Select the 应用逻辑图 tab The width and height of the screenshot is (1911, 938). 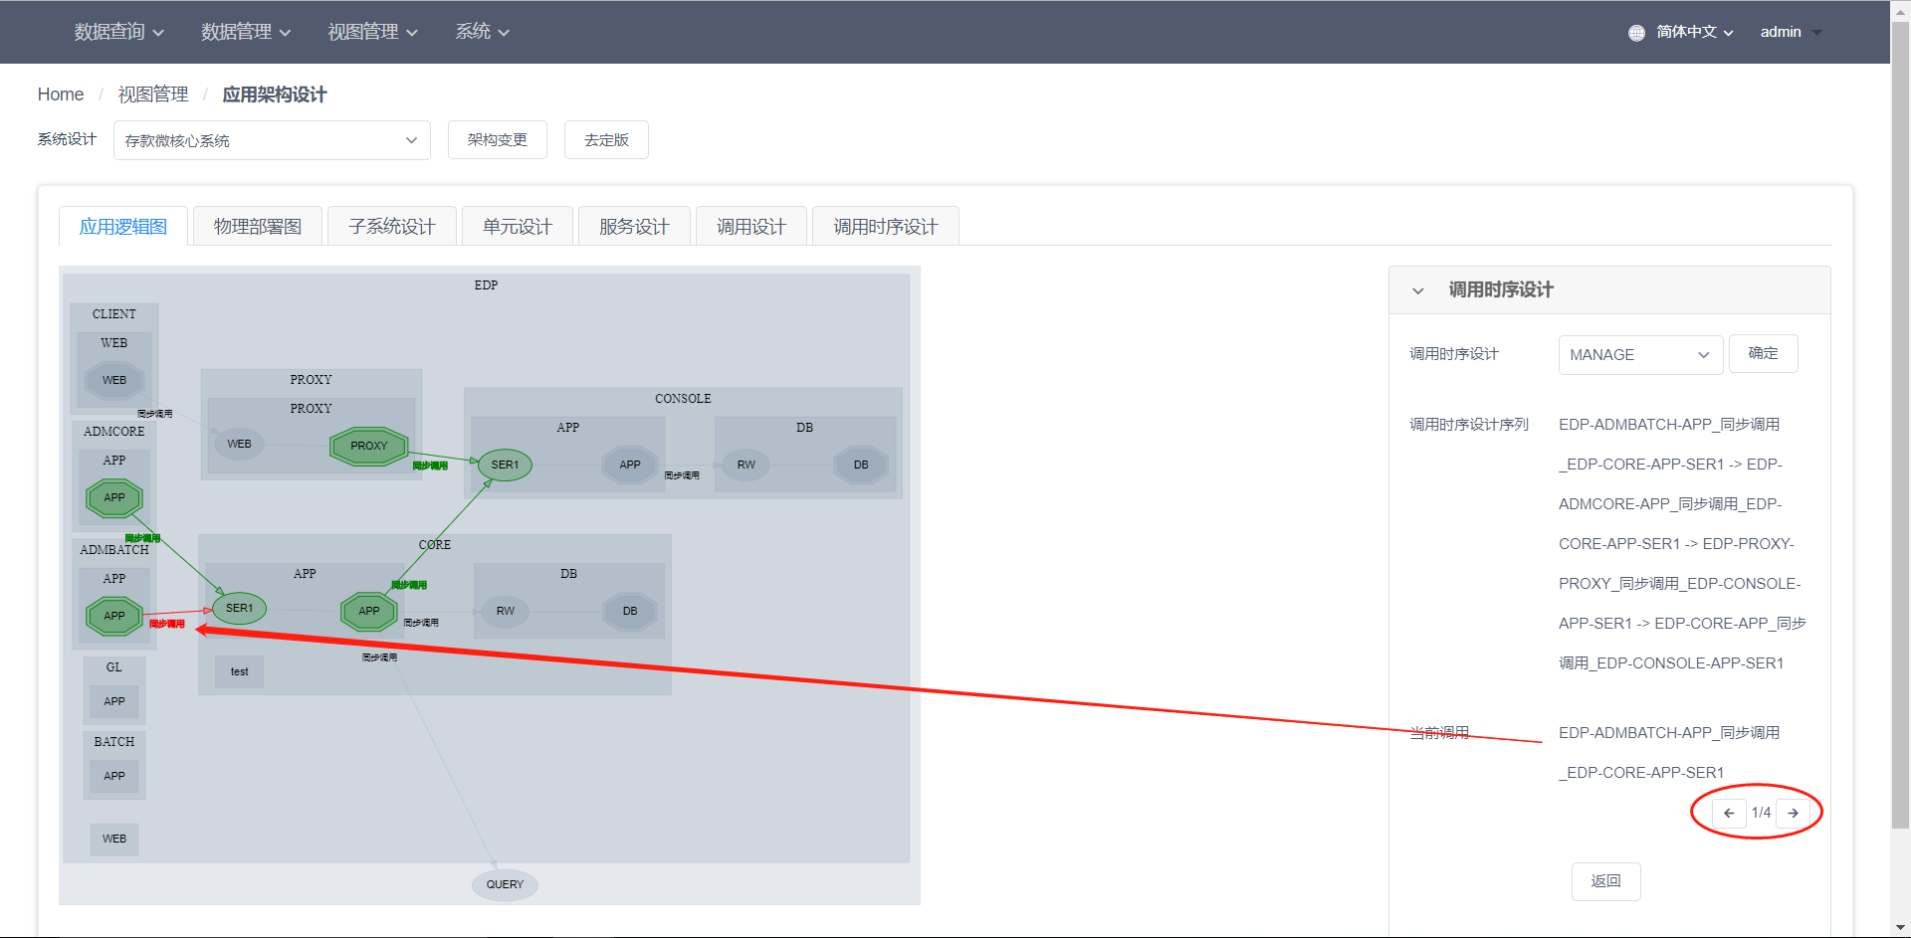(123, 227)
